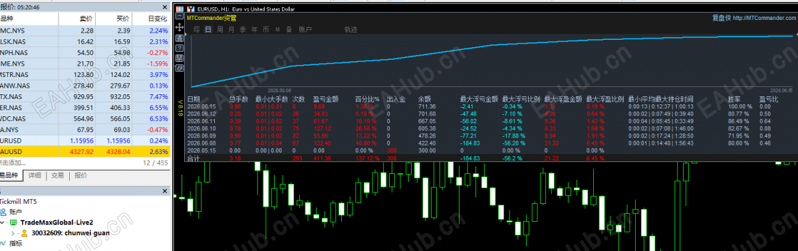798x251 pixels.
Task: Switch to 详细 tab in Market Watch
Action: click(35, 176)
